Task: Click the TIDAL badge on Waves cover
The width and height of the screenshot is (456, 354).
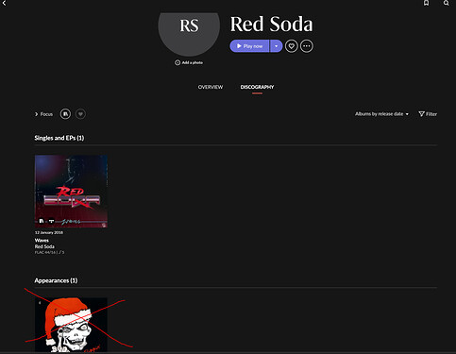Action: pyautogui.click(x=51, y=221)
